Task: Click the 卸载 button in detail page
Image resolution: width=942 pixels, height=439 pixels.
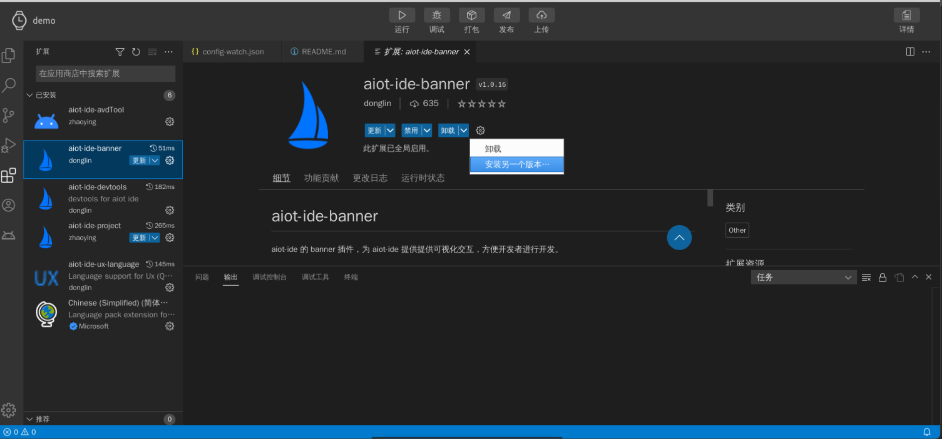Action: coord(448,131)
